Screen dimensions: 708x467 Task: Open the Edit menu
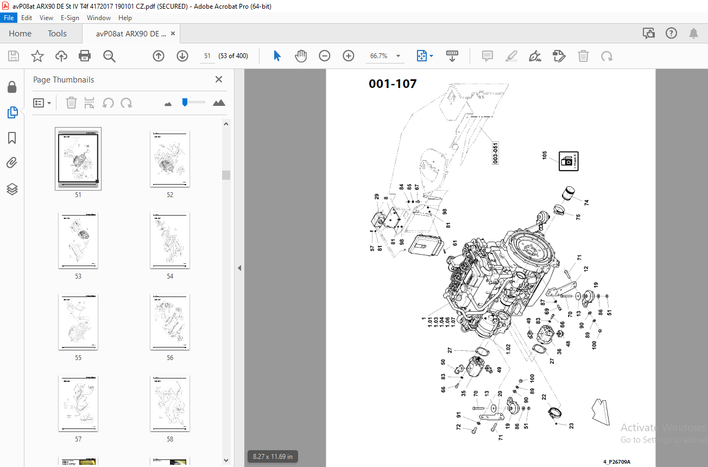point(27,18)
